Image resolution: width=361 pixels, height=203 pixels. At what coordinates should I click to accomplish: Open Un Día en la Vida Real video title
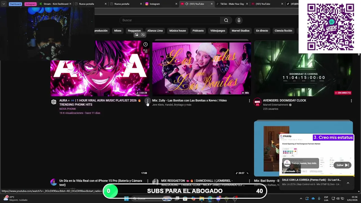pyautogui.click(x=101, y=183)
